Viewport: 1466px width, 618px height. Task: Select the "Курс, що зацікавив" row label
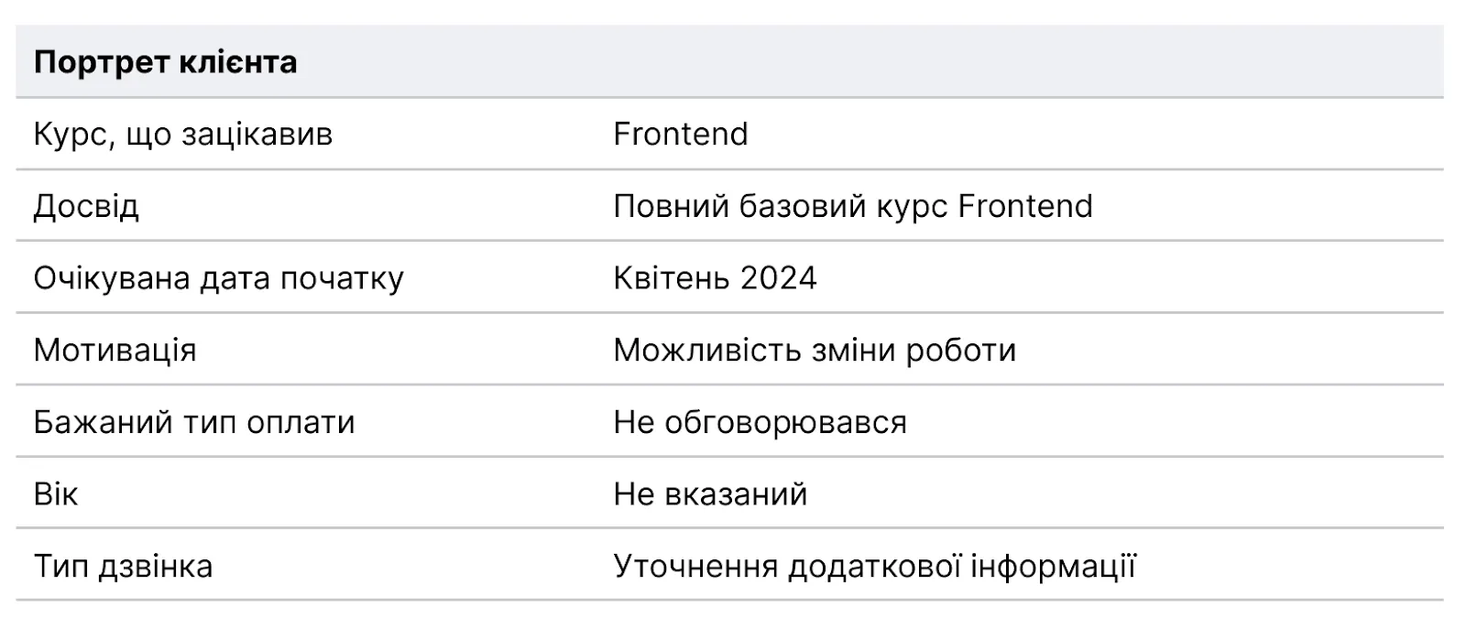[x=182, y=135]
